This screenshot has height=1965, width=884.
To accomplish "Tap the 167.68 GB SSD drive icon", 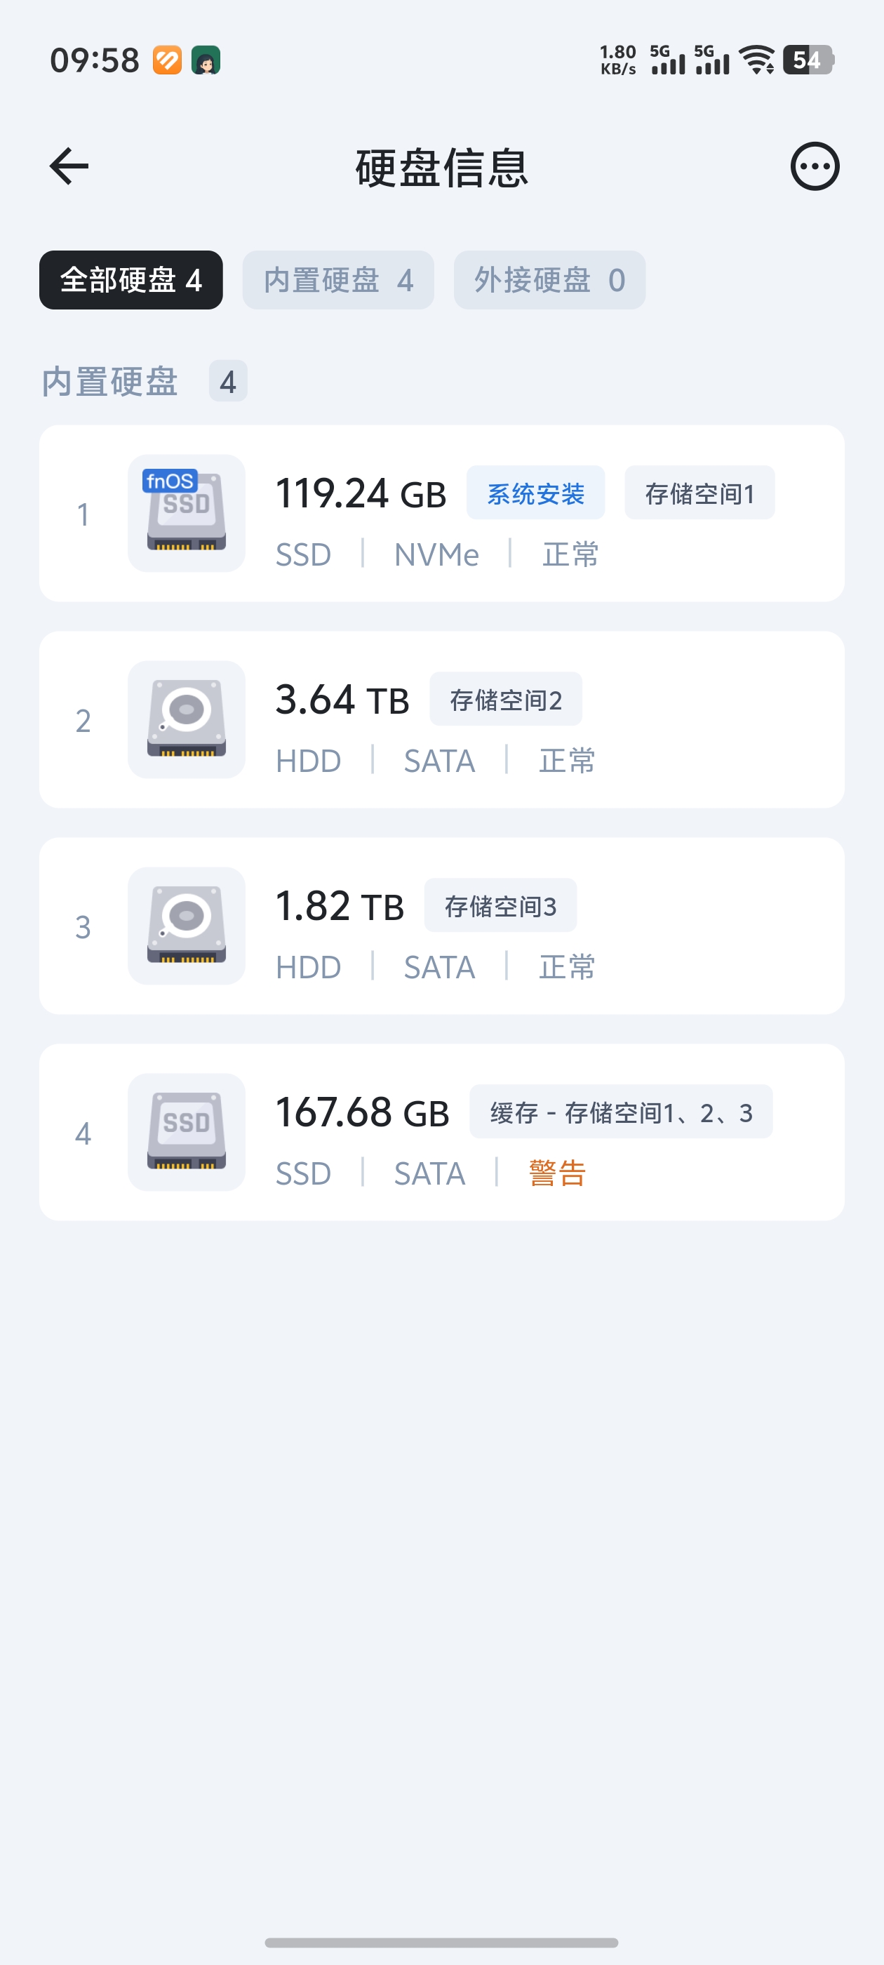I will click(x=186, y=1132).
